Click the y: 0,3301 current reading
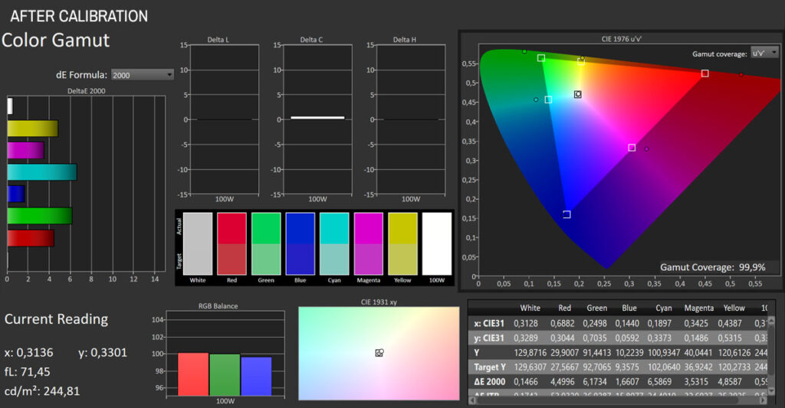Screen dimensions: 785x408 [103, 352]
